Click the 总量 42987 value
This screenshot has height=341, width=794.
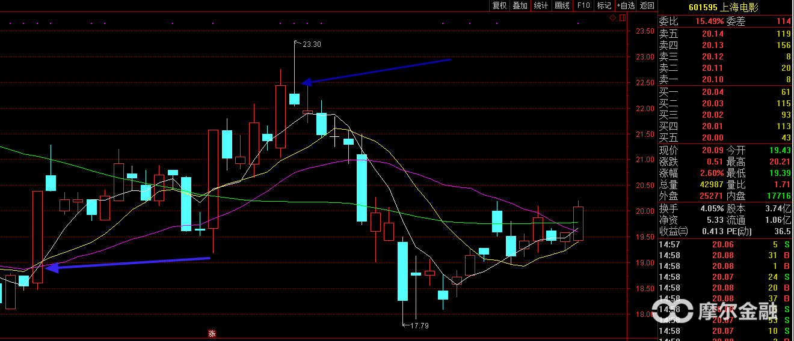pos(712,184)
